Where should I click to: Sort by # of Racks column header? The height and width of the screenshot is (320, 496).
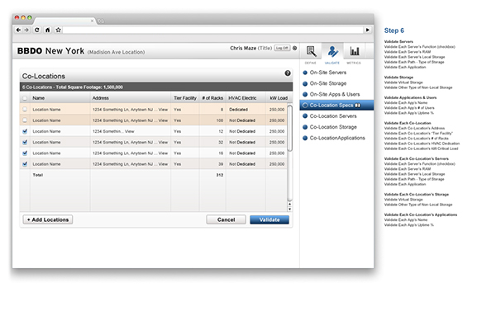[212, 98]
